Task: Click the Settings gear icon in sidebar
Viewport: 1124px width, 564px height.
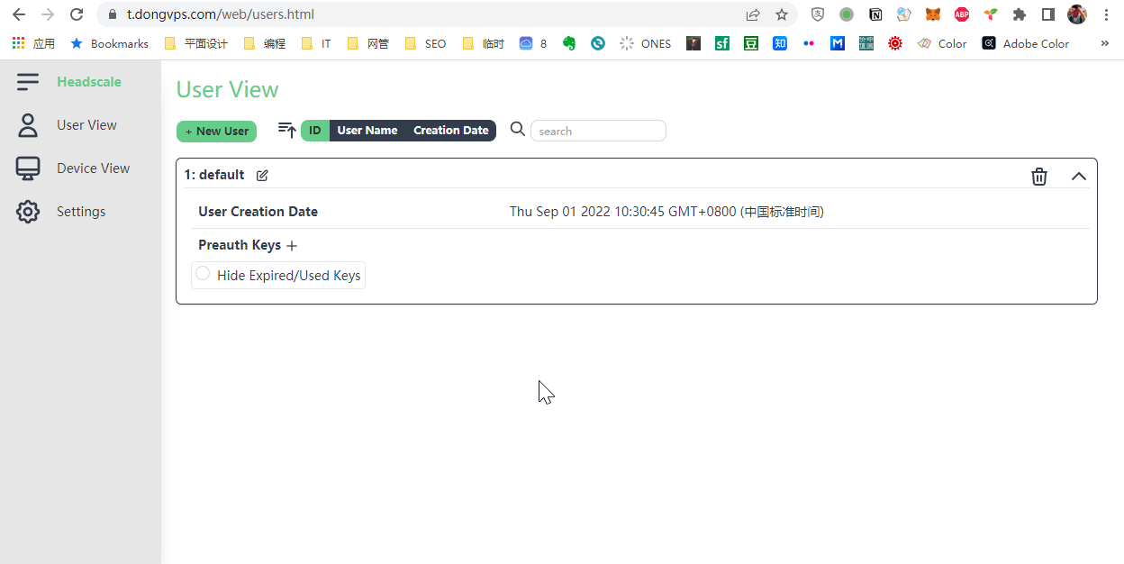Action: point(28,212)
